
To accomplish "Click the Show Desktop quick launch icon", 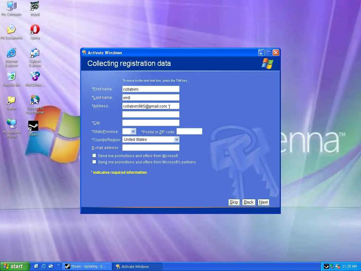I will click(x=36, y=266).
